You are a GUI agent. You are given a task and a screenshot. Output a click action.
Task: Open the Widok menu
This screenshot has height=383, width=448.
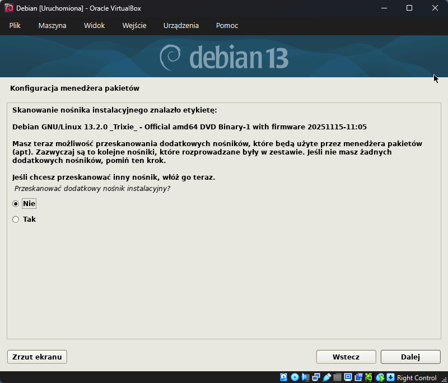tap(94, 26)
